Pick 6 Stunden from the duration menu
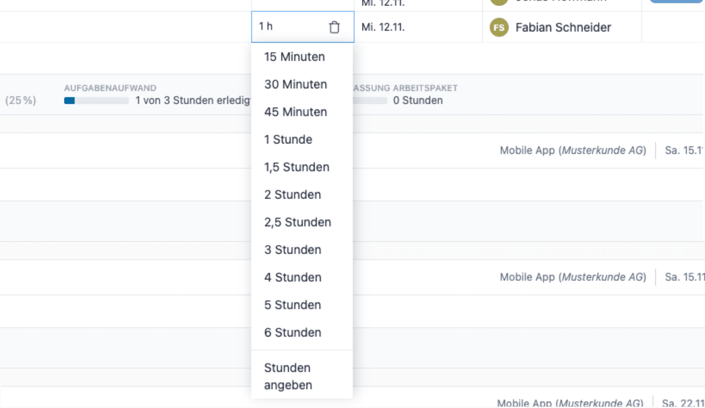Viewport: 705px width, 408px height. click(x=292, y=332)
